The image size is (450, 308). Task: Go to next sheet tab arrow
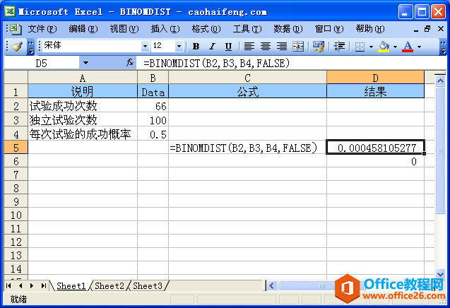(32, 286)
